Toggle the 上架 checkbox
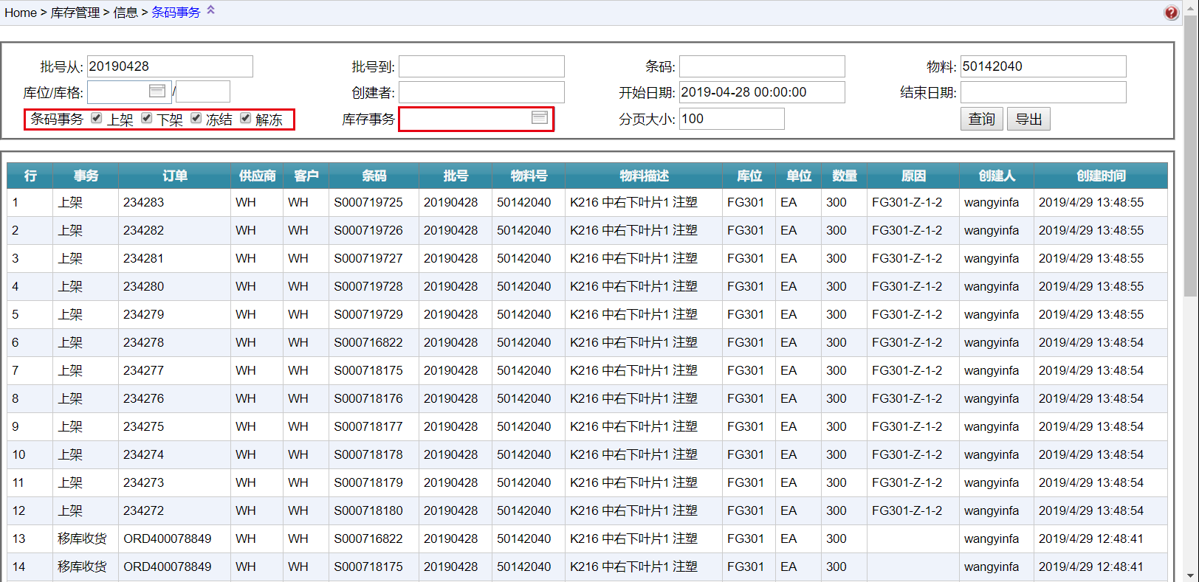Image resolution: width=1199 pixels, height=582 pixels. point(97,118)
